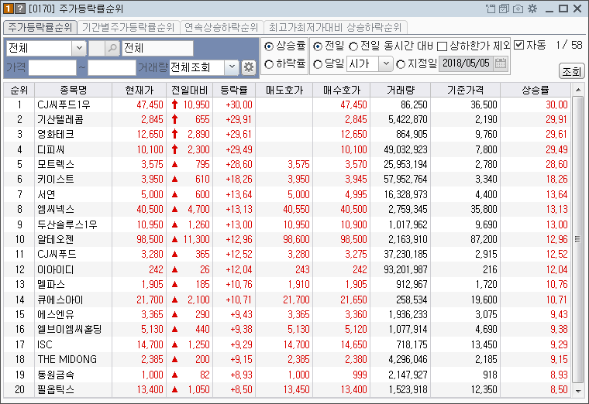Select the 동원금속 stock name

coord(56,375)
